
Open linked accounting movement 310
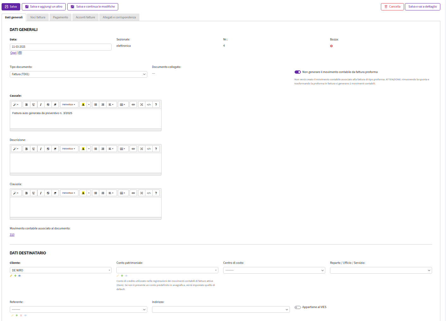[x=12, y=235]
